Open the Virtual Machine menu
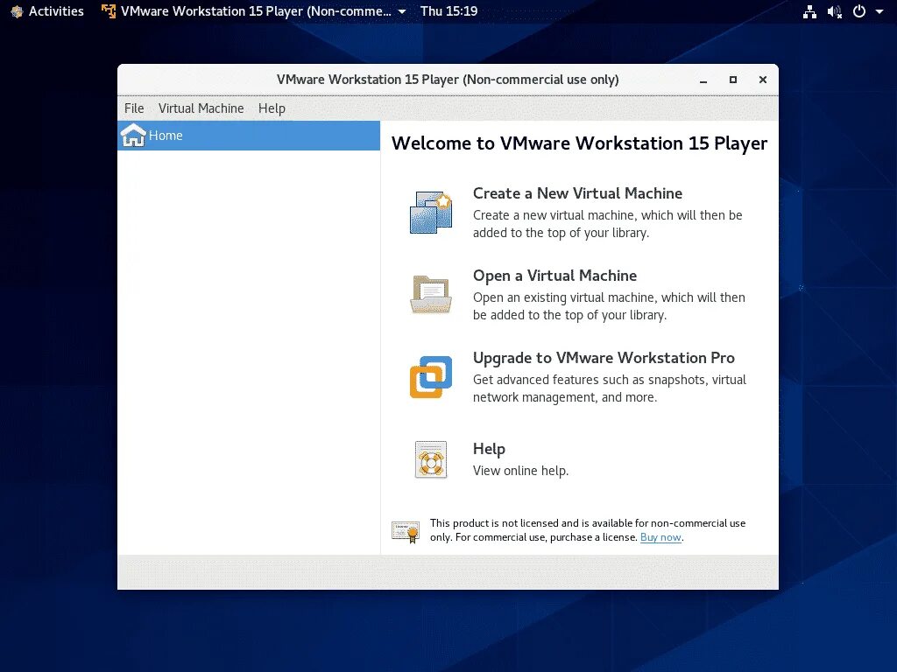This screenshot has height=672, width=897. click(x=201, y=108)
